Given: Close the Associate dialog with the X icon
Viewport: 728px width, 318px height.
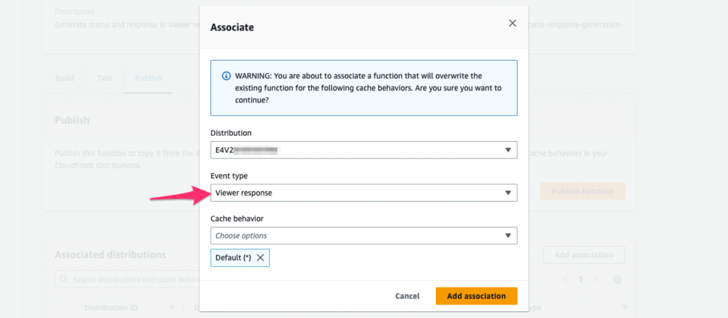Looking at the screenshot, I should pyautogui.click(x=512, y=24).
